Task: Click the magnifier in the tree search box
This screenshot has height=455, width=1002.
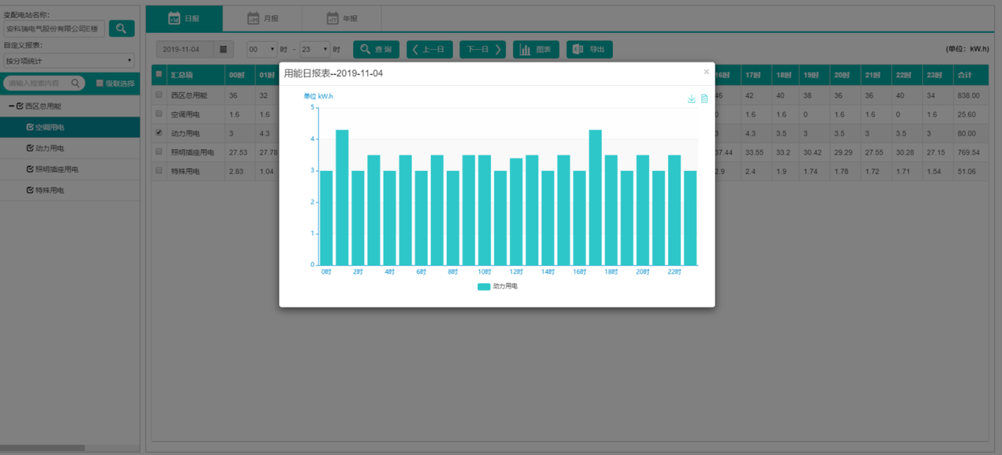Action: point(76,83)
